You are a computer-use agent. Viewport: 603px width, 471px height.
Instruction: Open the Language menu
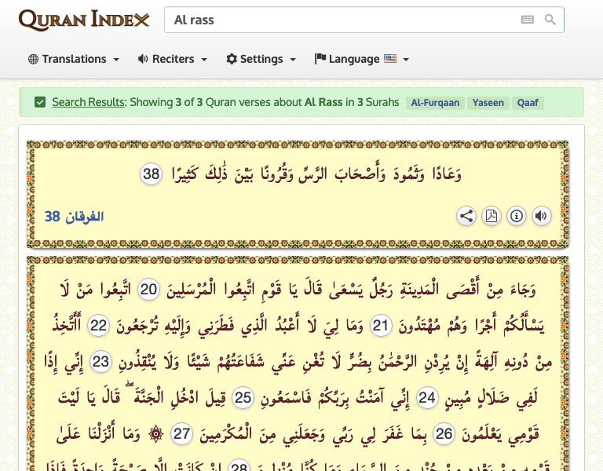click(362, 59)
